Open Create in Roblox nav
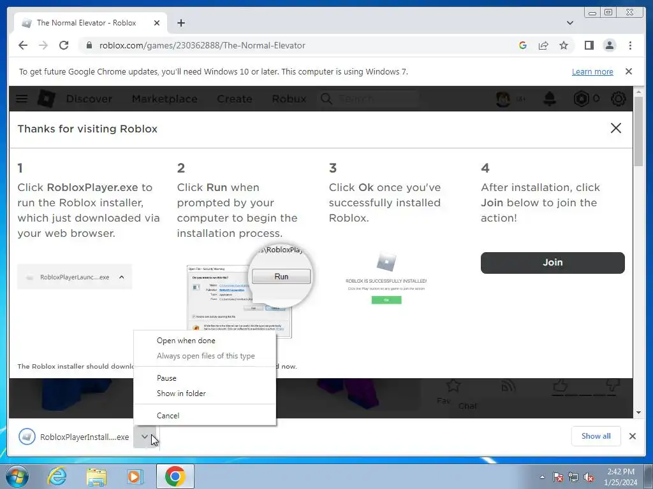The height and width of the screenshot is (489, 653). point(235,99)
